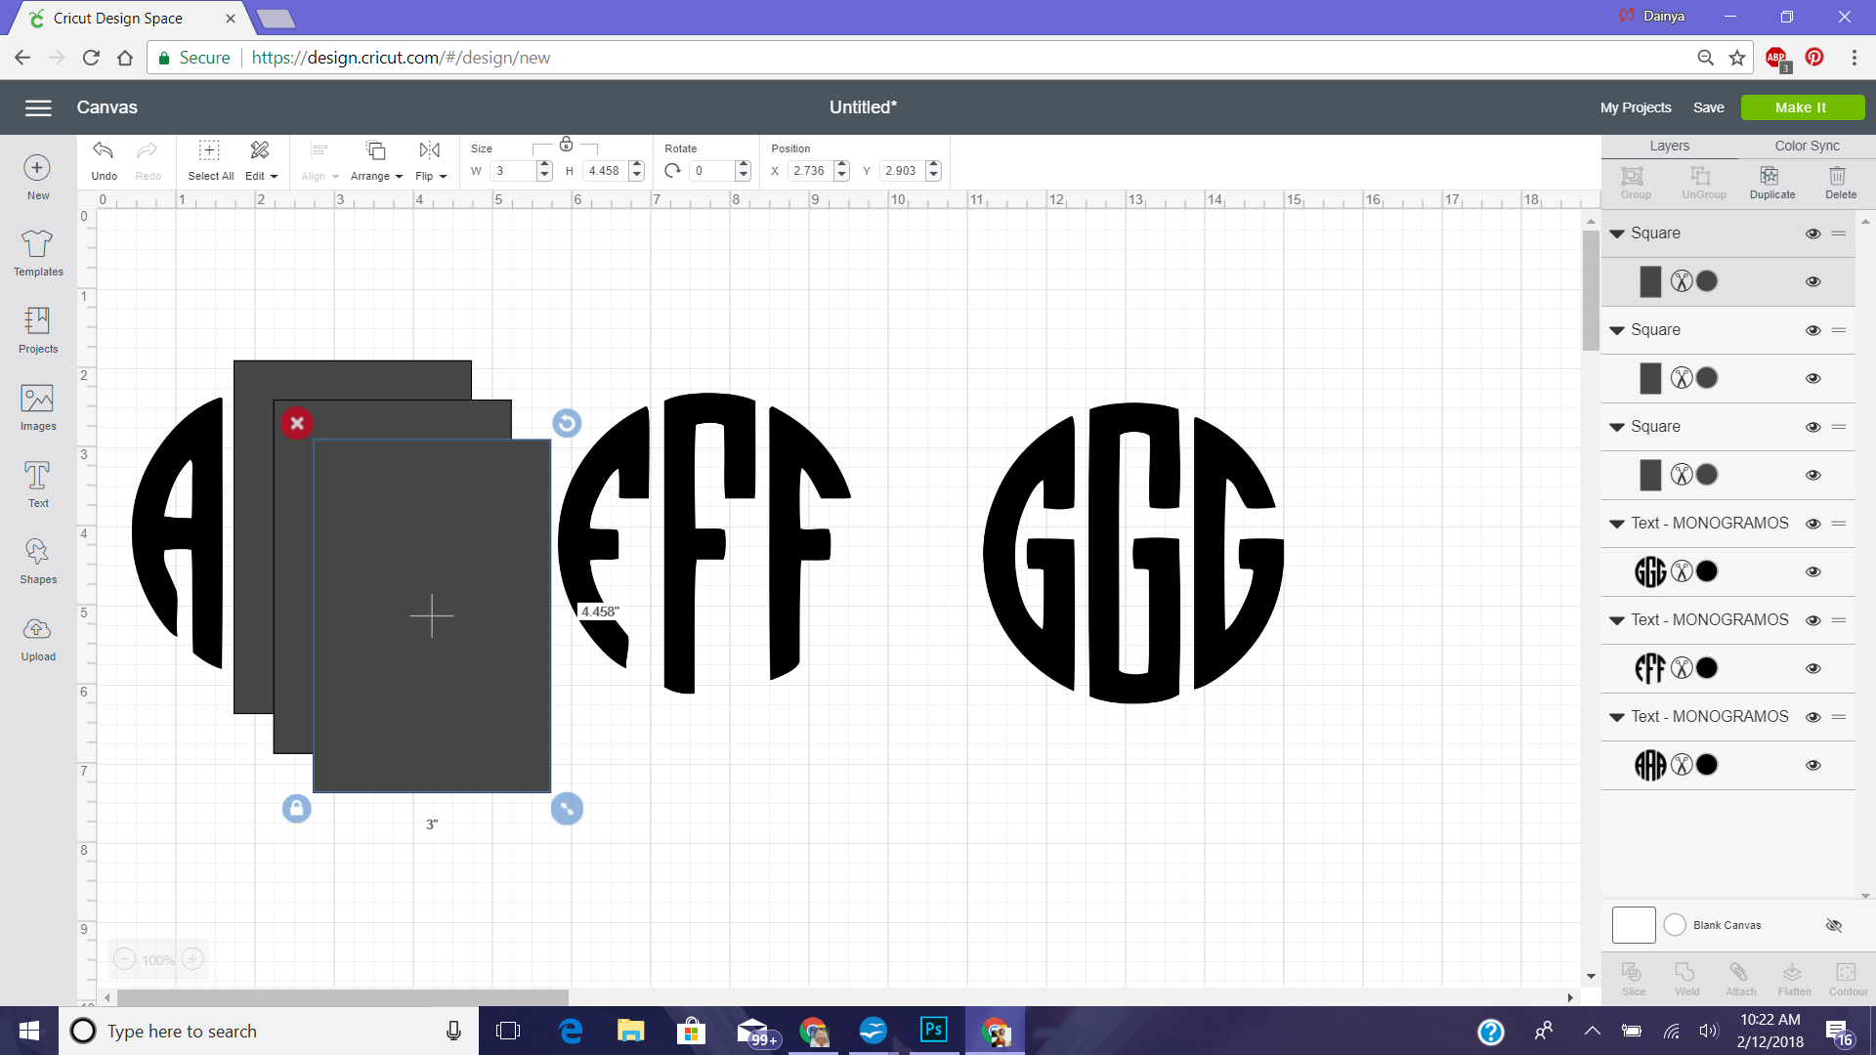1876x1055 pixels.
Task: Click the green Make It button
Action: (1802, 107)
